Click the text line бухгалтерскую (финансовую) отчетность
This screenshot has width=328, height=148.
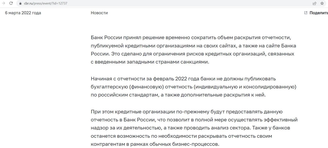[193, 87]
